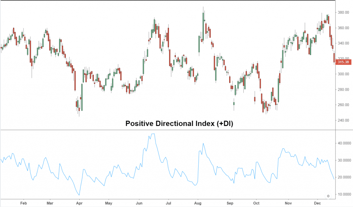The width and height of the screenshot is (353, 207).
Task: Click the scroll-to-latest double-arrow icon
Action: click(328, 196)
